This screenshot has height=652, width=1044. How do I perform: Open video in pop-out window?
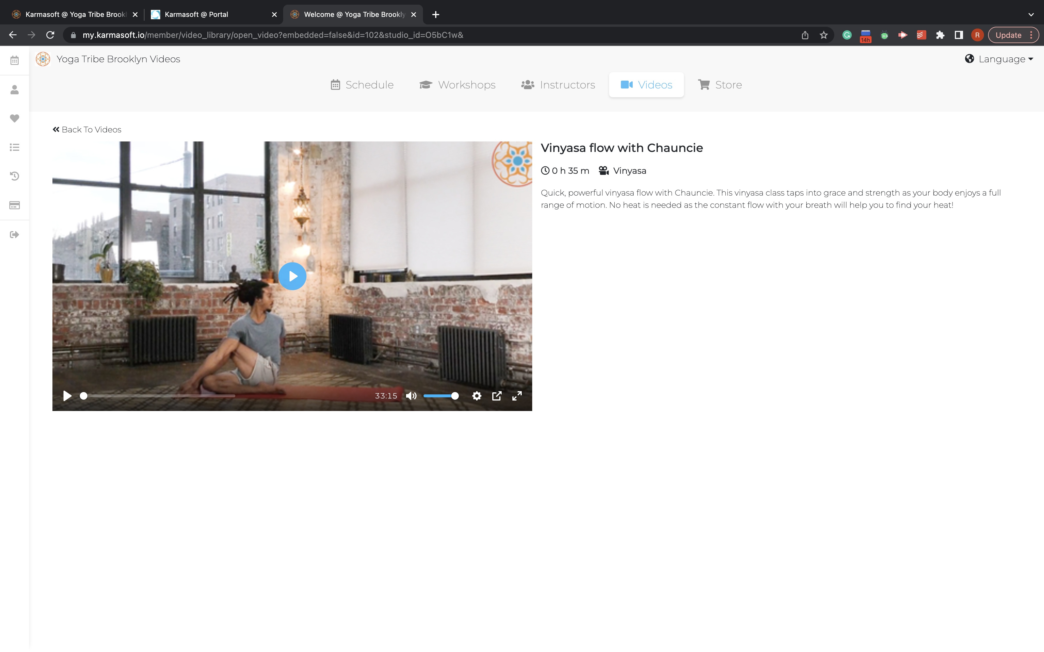pyautogui.click(x=497, y=396)
